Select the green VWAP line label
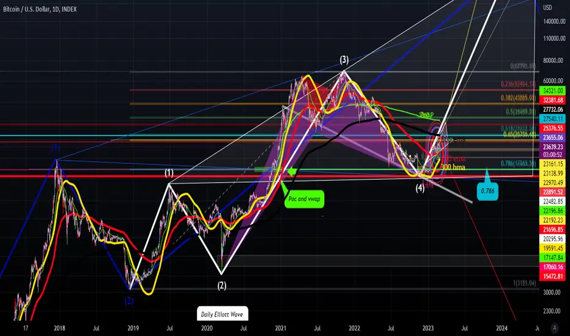Image resolution: width=570 pixels, height=336 pixels. click(x=427, y=115)
